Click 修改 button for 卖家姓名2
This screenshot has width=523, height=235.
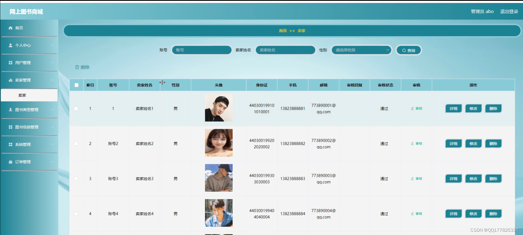coord(473,144)
